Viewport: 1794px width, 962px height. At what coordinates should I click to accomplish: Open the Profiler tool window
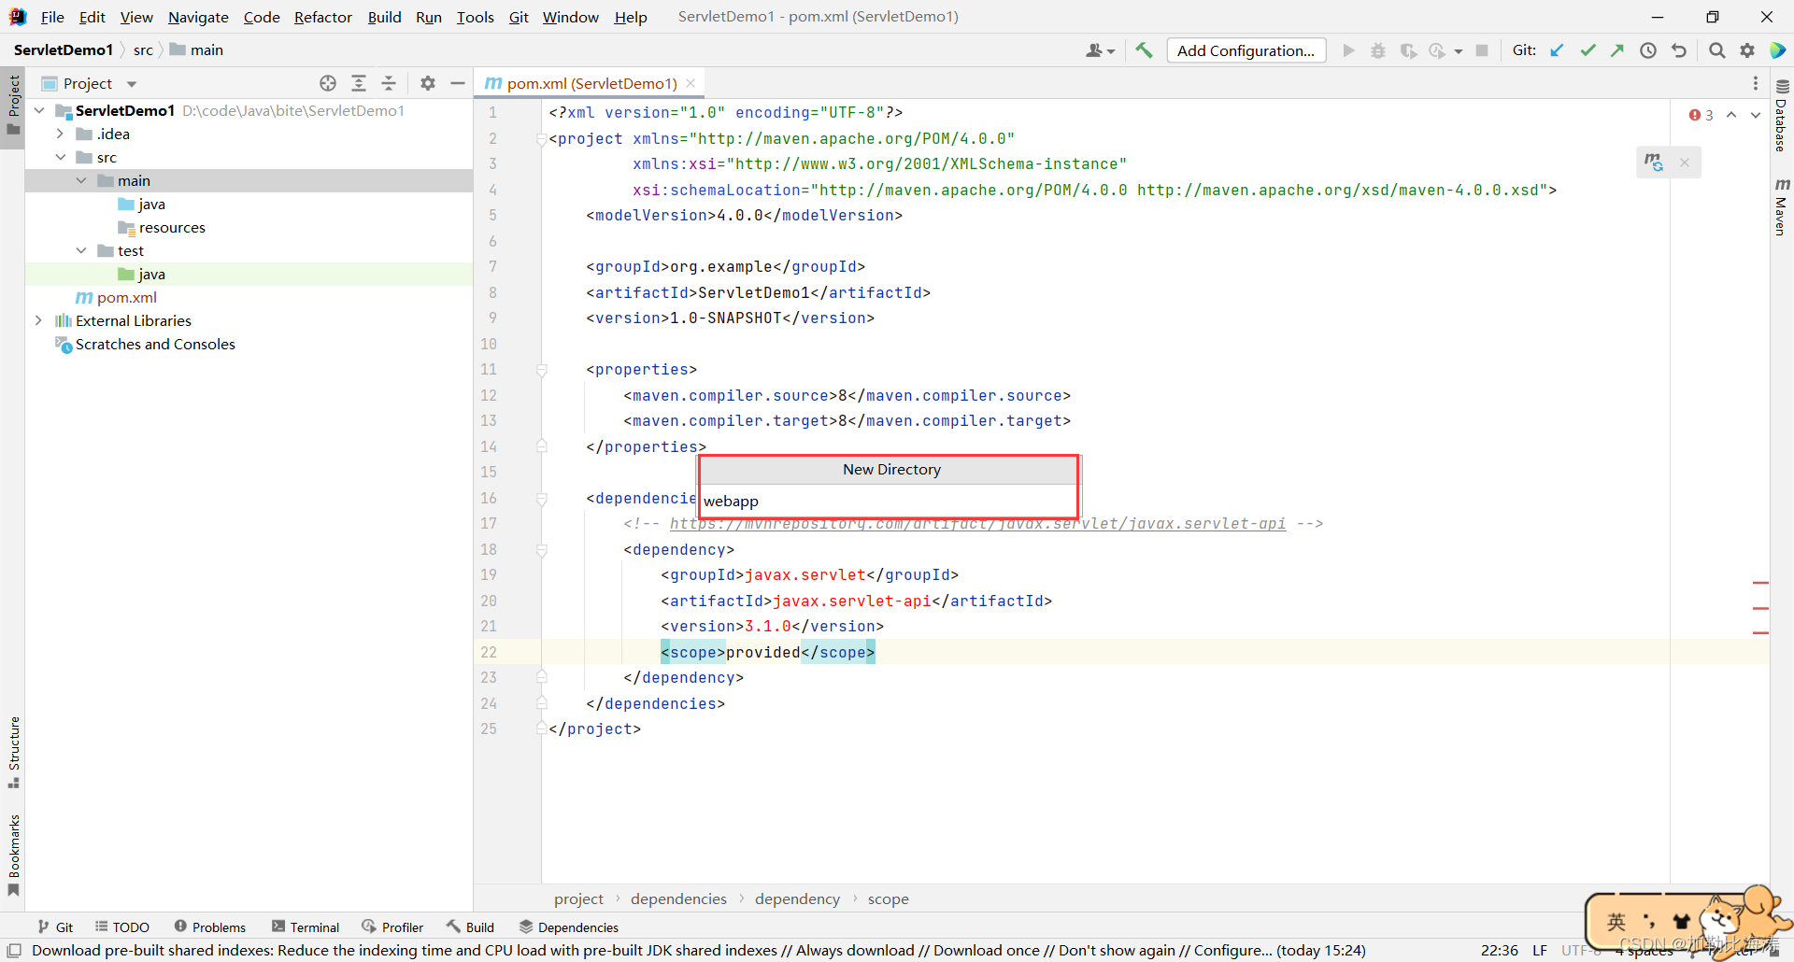point(393,927)
